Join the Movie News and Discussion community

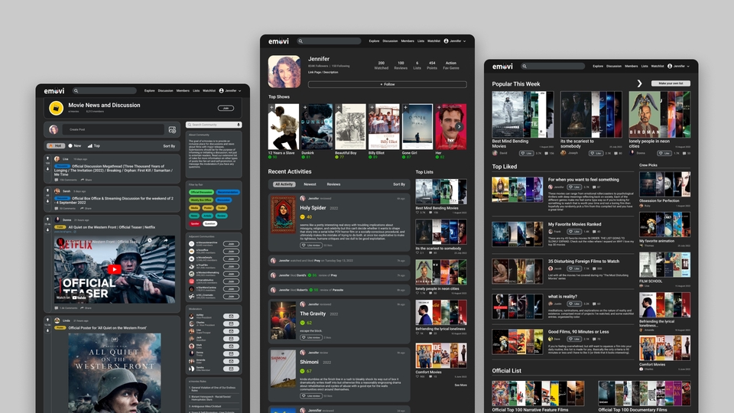click(226, 108)
